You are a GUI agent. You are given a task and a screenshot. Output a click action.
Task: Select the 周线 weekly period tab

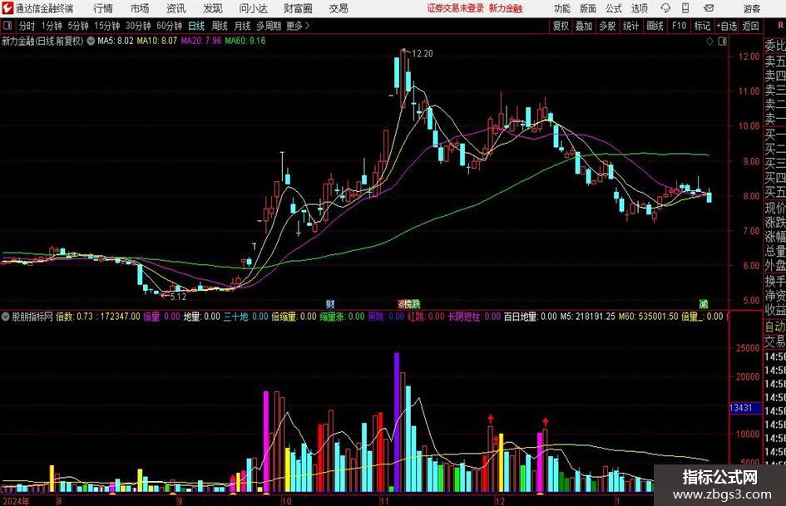coord(220,26)
